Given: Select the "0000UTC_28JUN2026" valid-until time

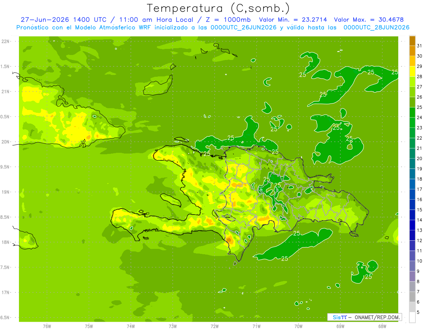Looking at the screenshot, I should pyautogui.click(x=376, y=27).
